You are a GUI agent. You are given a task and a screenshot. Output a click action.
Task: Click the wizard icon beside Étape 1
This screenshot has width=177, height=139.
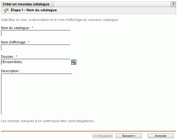(x=6, y=10)
